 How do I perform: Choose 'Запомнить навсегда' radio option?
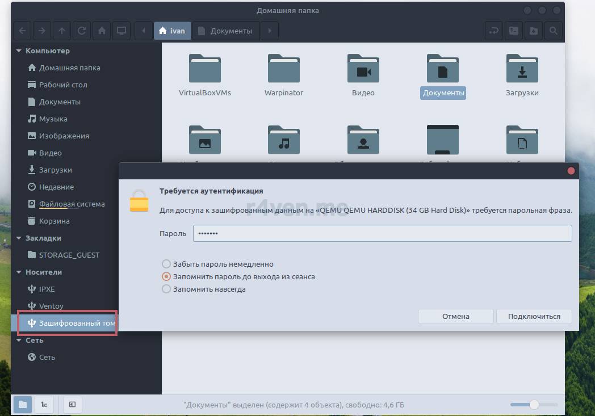point(166,289)
